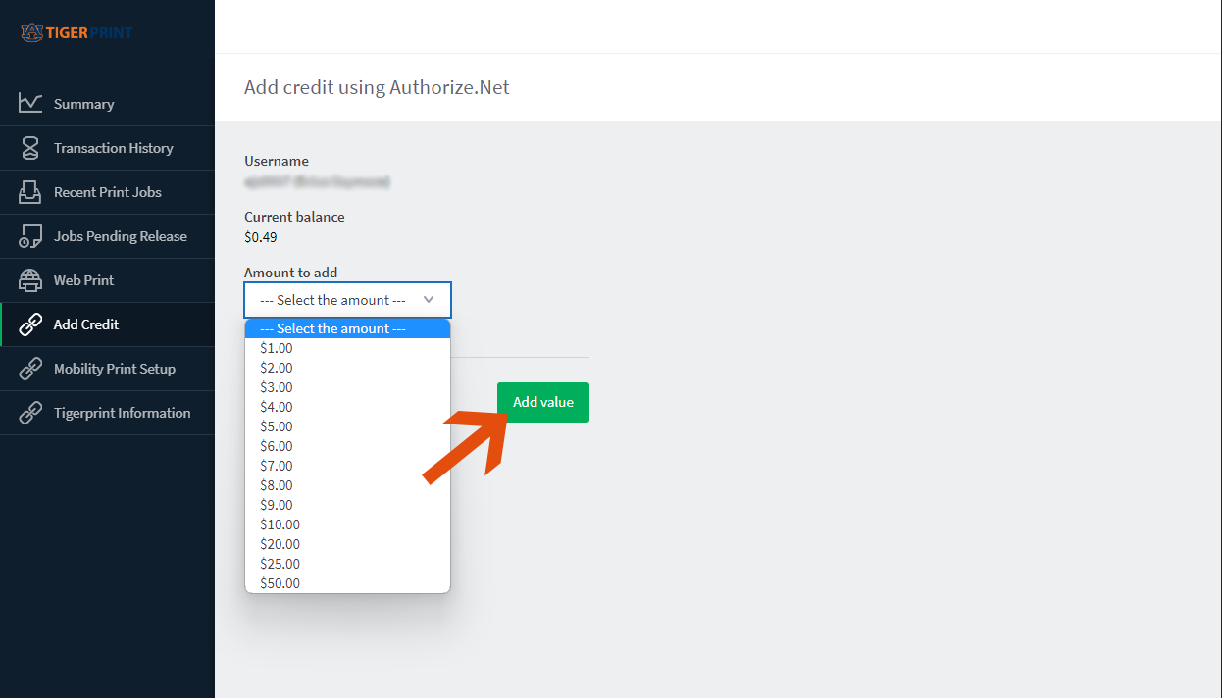Select $2.00 from the amount list
Image resolution: width=1222 pixels, height=698 pixels.
click(x=347, y=368)
